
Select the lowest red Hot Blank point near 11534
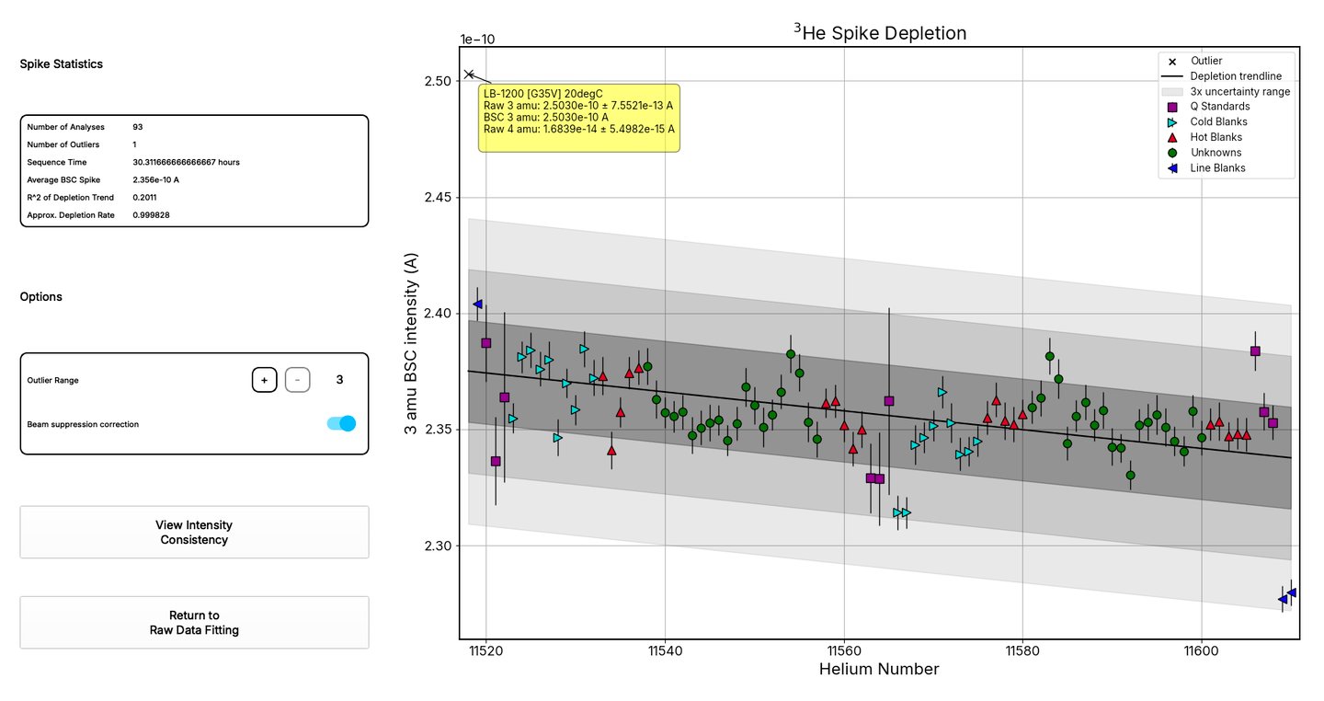pyautogui.click(x=611, y=450)
